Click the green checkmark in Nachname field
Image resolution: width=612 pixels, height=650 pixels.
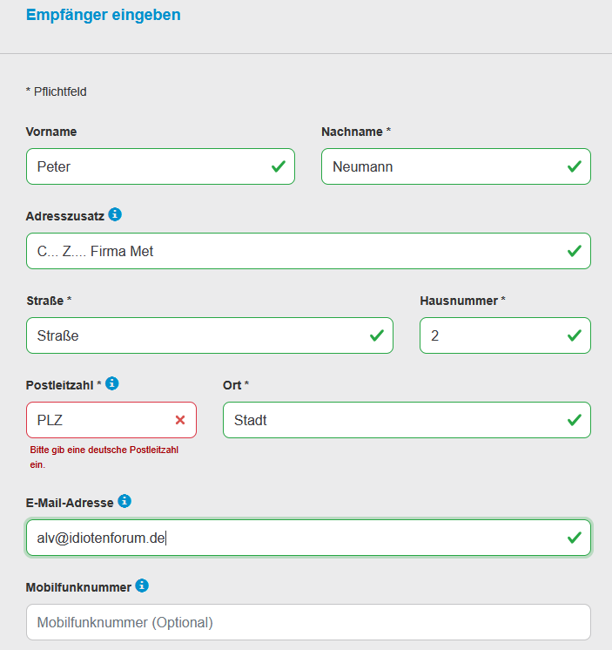pos(575,166)
